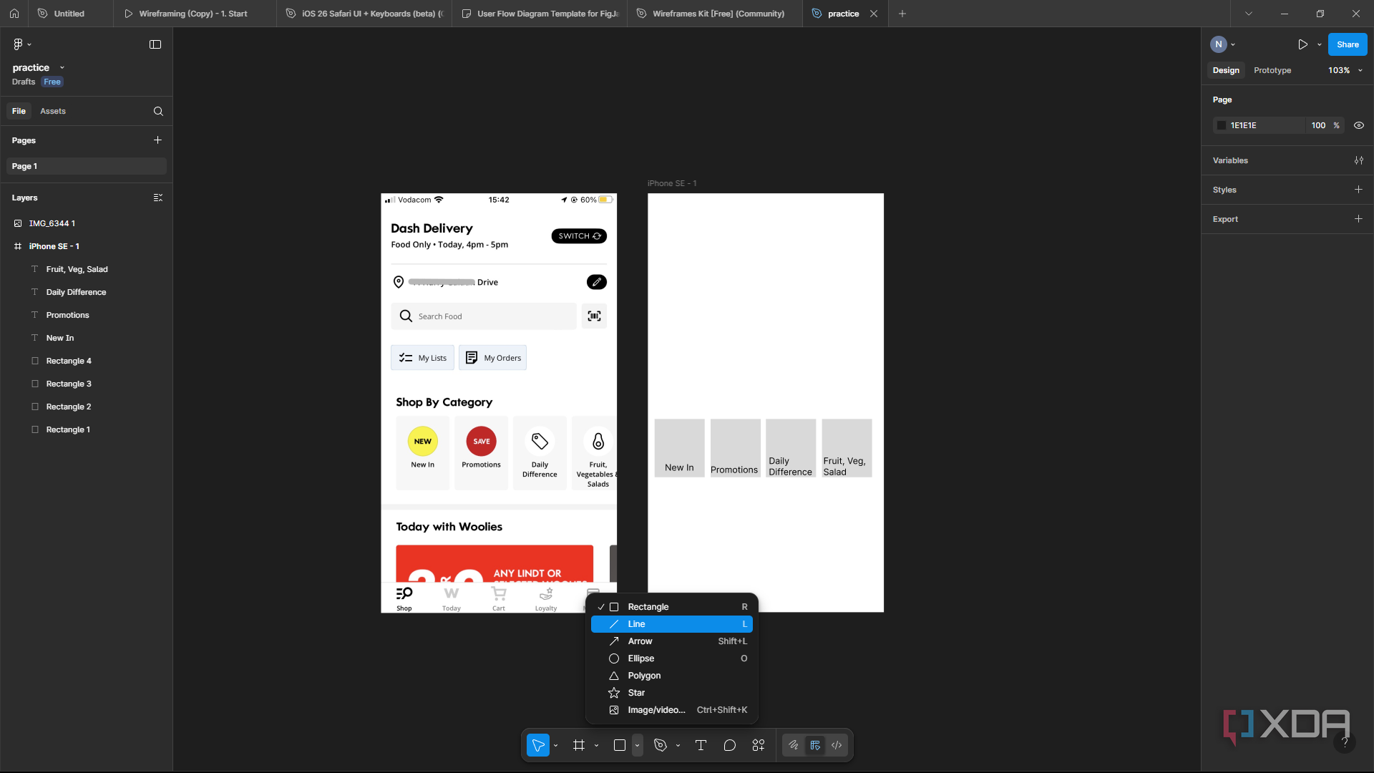Toggle the left sidebar panel visibility

click(155, 44)
